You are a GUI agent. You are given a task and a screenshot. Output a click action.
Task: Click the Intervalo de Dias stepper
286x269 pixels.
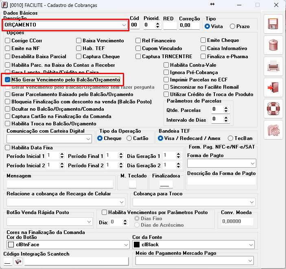(x=226, y=119)
